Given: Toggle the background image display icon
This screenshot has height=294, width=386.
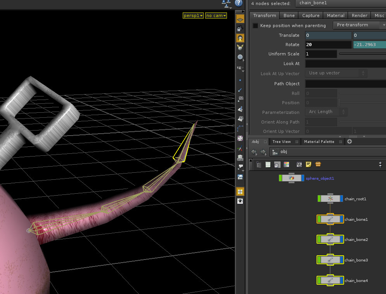Looking at the screenshot, I should coord(240,177).
